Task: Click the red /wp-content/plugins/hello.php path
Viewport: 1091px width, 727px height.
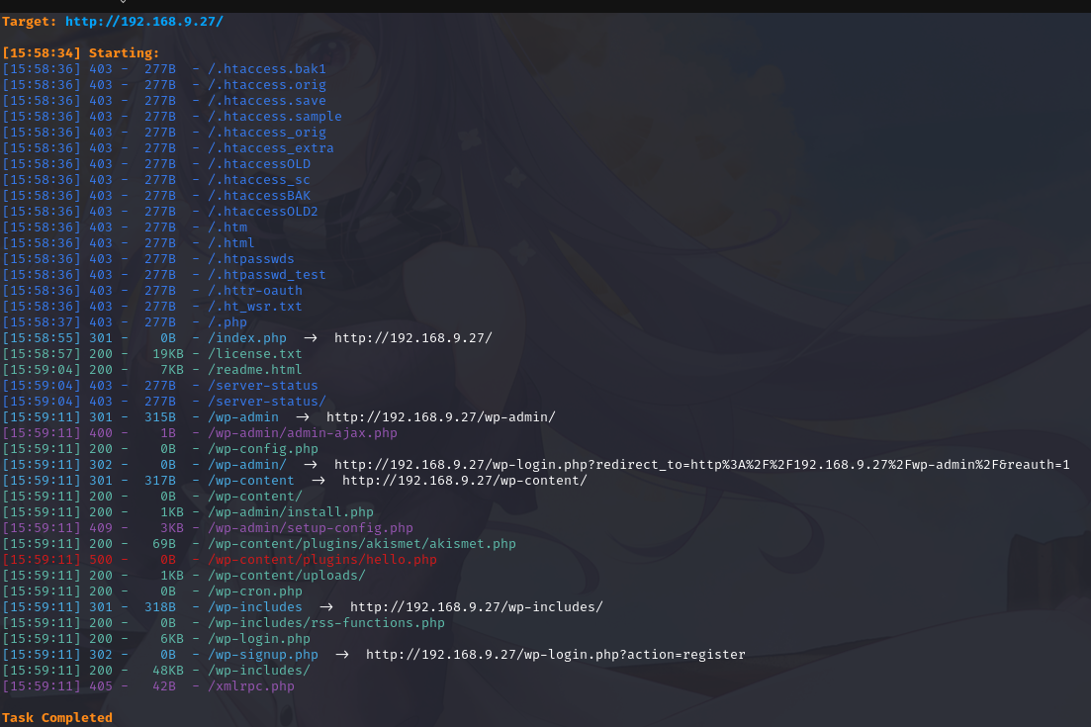Action: click(x=322, y=559)
